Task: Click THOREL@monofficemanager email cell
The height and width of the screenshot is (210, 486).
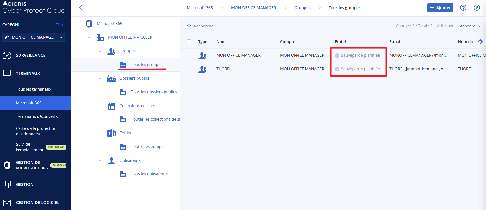Action: (x=419, y=69)
